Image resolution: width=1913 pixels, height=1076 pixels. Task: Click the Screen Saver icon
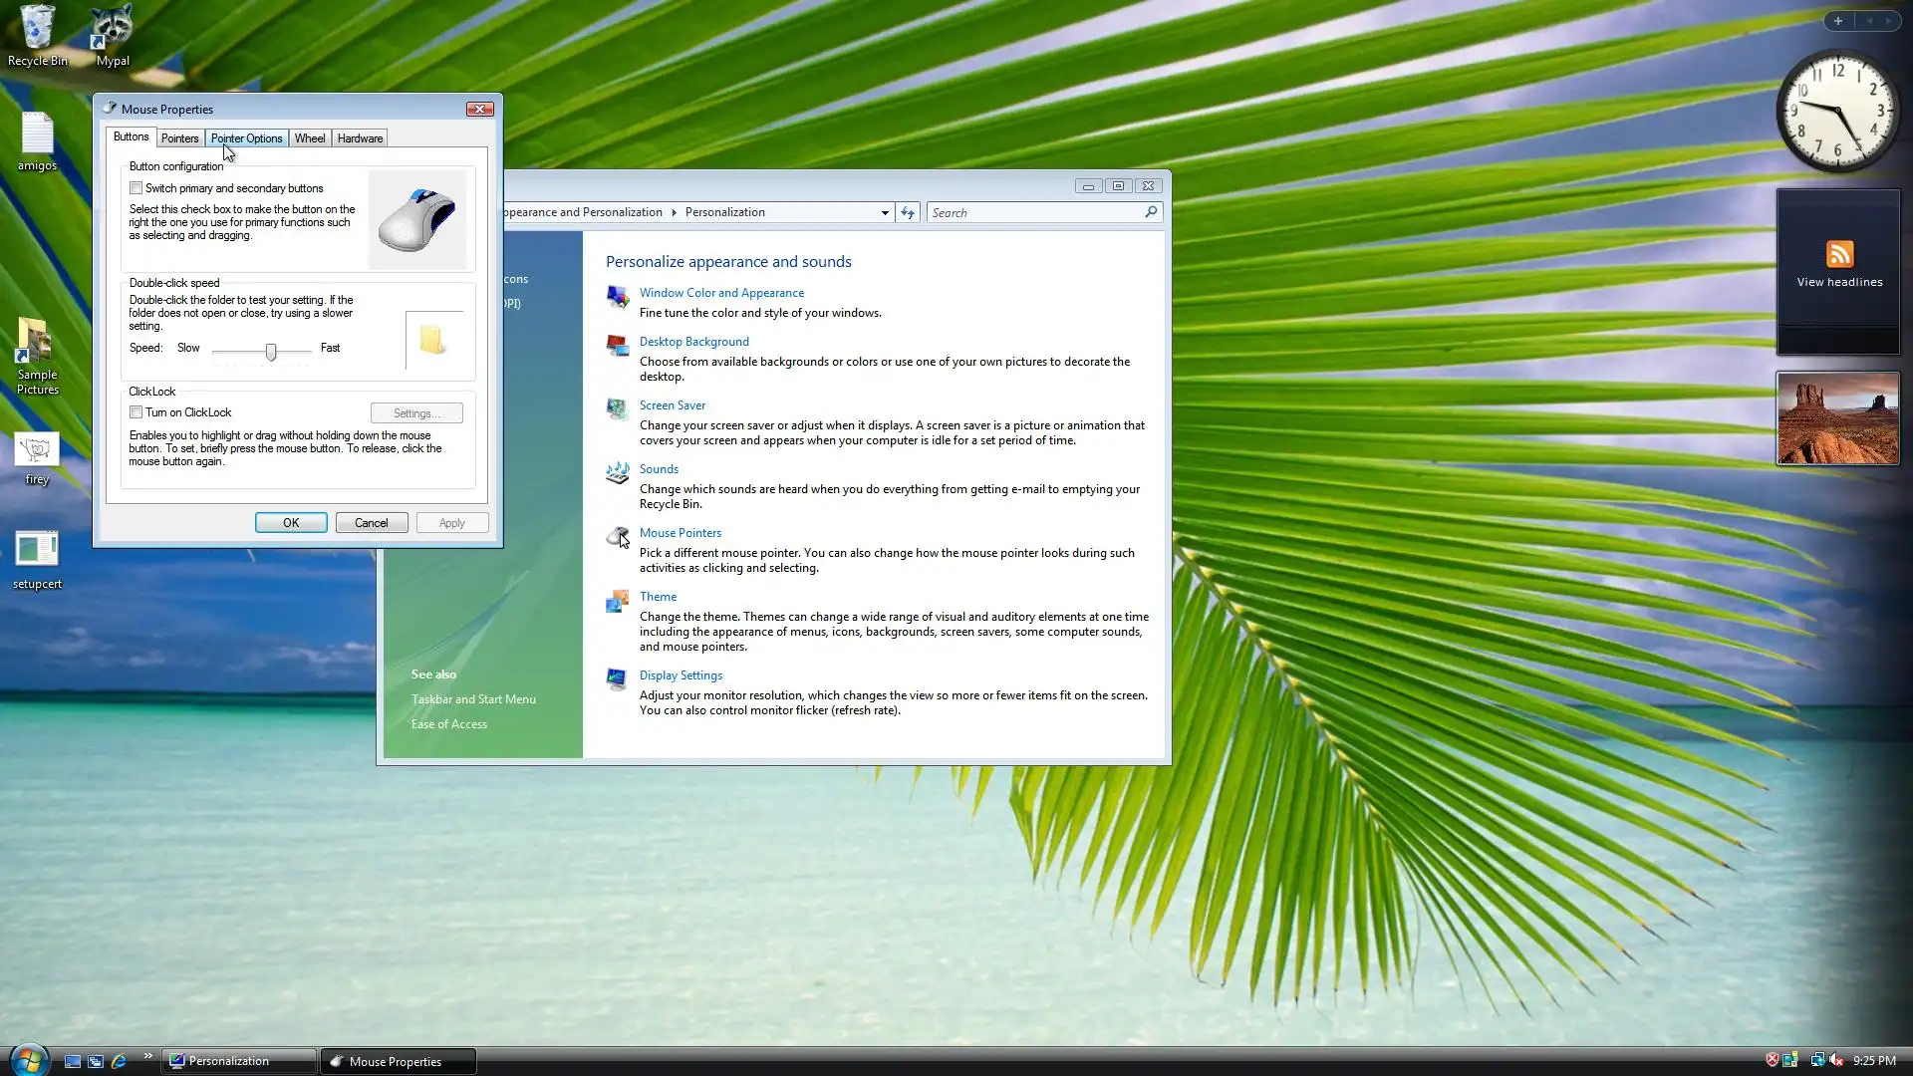point(617,408)
